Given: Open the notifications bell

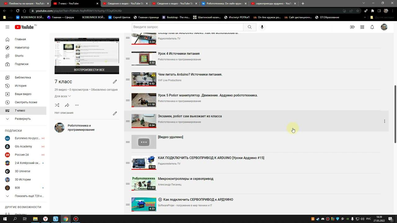Looking at the screenshot, I should pyautogui.click(x=372, y=27).
